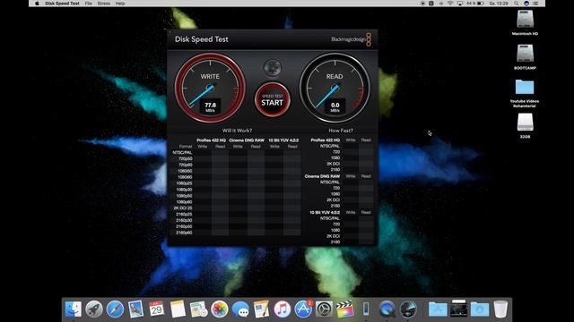574x322 pixels.
Task: Open Siri from the menu bar
Action: tap(526, 4)
